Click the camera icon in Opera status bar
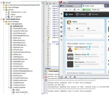Image resolution: width=109 pixels, height=95 pixels. point(75,77)
